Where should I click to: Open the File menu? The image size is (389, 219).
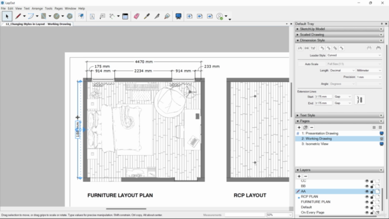(3, 9)
